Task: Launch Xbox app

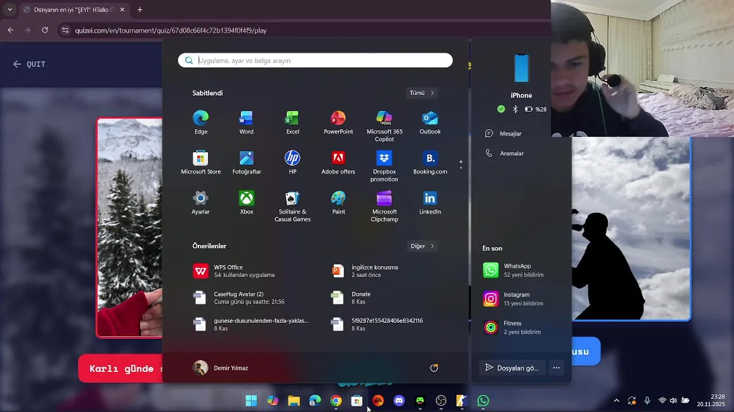Action: (x=247, y=203)
